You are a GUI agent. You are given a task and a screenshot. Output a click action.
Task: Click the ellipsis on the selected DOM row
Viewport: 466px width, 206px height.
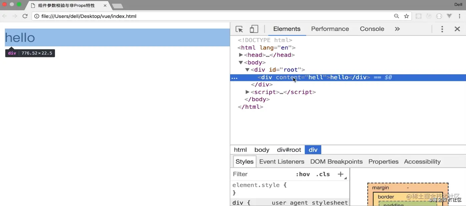(x=235, y=78)
